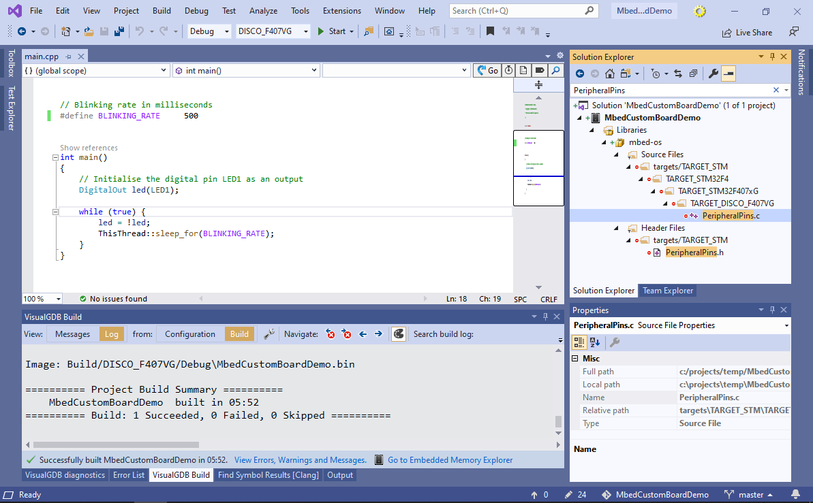The height and width of the screenshot is (503, 813).
Task: Switch views with the Solutions and Folders icon
Action: click(x=626, y=74)
